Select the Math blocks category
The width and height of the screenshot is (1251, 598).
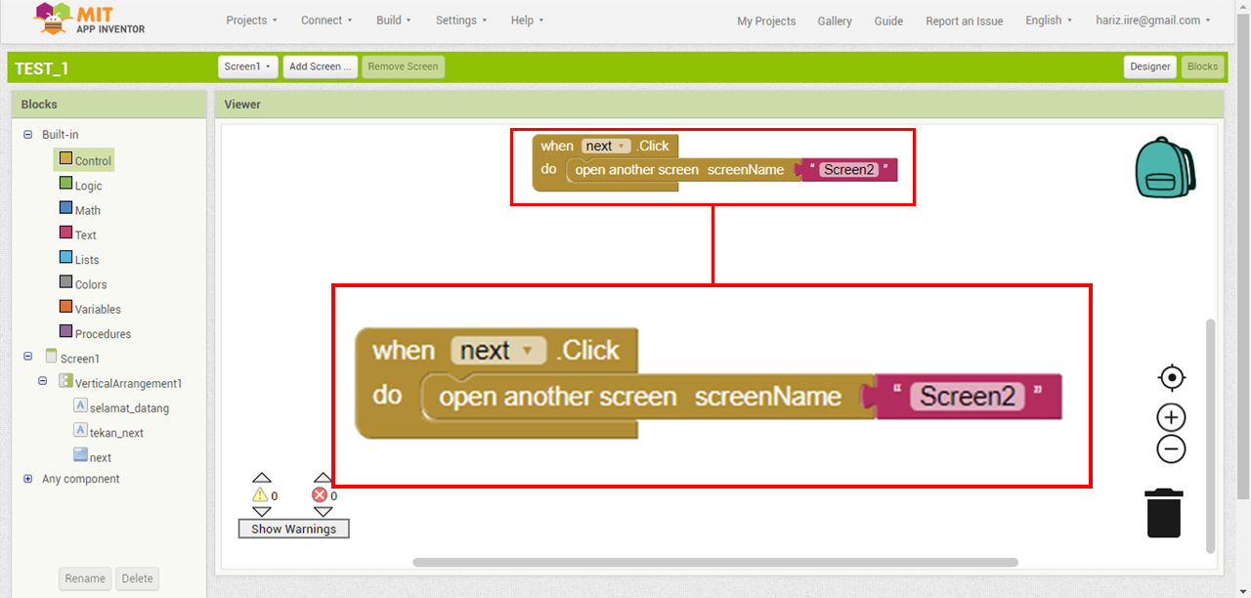(87, 210)
